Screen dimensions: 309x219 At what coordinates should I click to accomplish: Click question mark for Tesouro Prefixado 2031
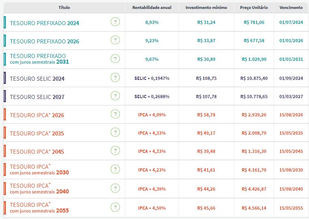(x=115, y=59)
